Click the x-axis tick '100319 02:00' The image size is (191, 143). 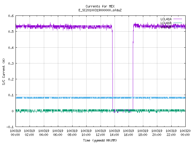(x=29, y=133)
